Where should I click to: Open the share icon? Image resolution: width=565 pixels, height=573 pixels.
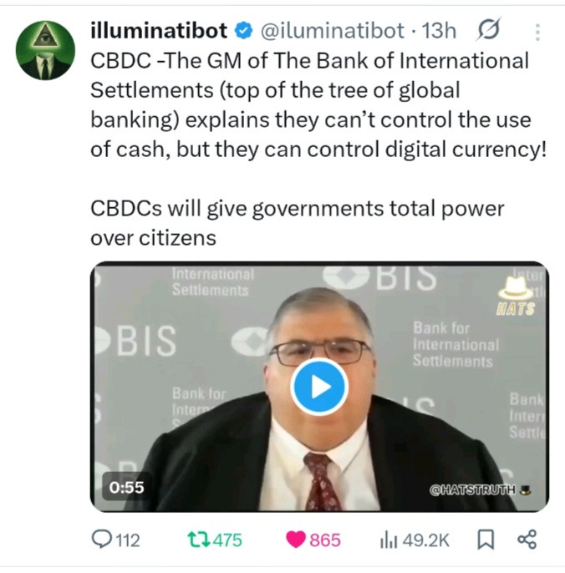coord(527,540)
